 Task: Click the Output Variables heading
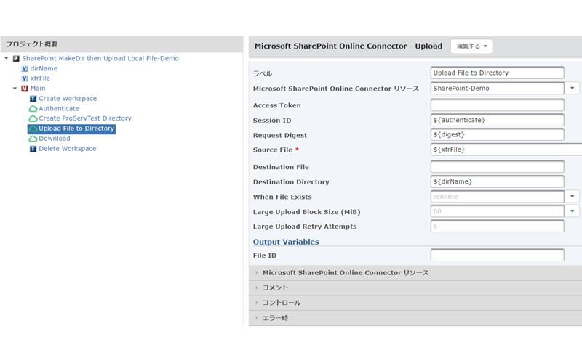[286, 242]
